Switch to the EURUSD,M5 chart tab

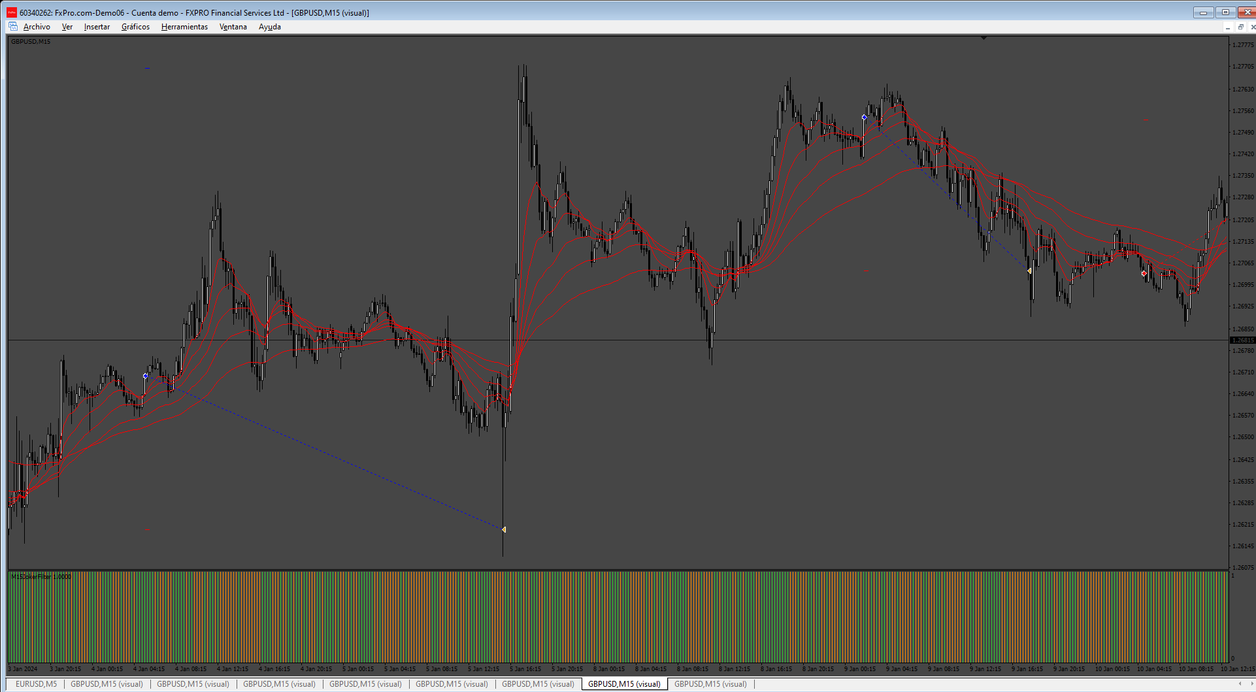pos(36,684)
